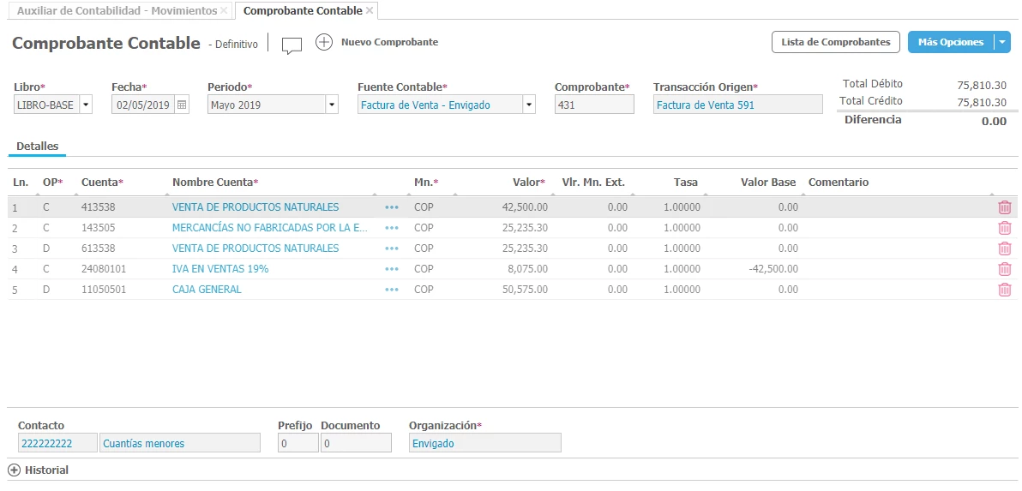Open the Periodo dropdown list
The width and height of the screenshot is (1022, 491).
(x=332, y=105)
